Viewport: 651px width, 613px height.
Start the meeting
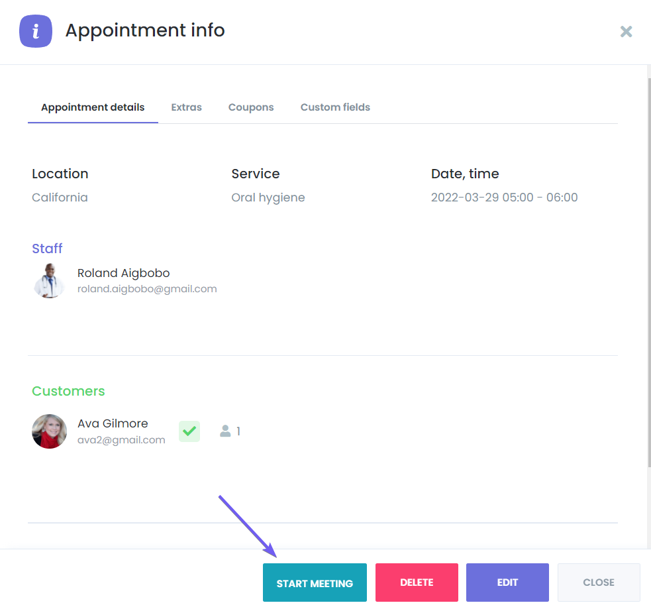315,582
